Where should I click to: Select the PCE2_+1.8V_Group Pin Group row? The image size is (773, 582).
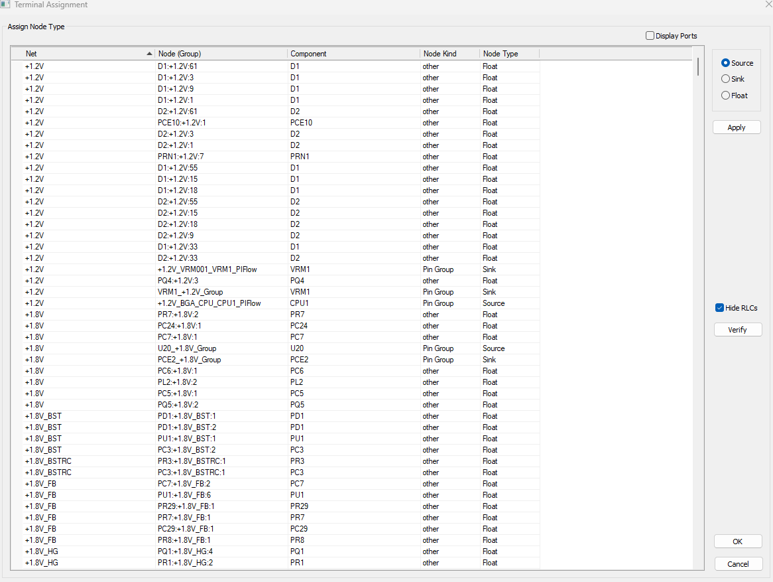pyautogui.click(x=189, y=360)
